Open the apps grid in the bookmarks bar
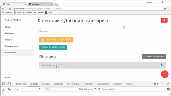 tap(3, 13)
